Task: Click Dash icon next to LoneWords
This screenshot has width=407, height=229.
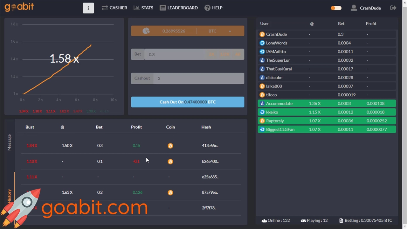Action: (262, 43)
